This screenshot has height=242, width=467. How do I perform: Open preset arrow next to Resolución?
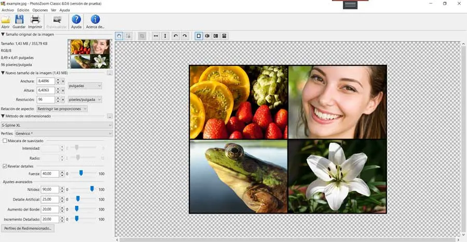click(x=63, y=99)
